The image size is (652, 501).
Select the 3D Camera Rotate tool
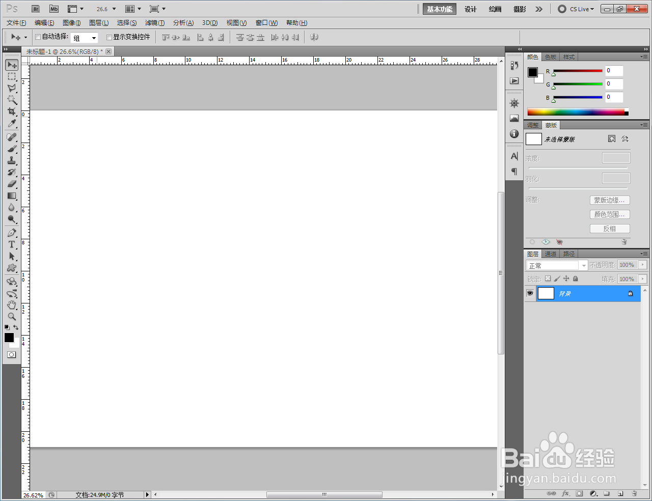tap(12, 293)
